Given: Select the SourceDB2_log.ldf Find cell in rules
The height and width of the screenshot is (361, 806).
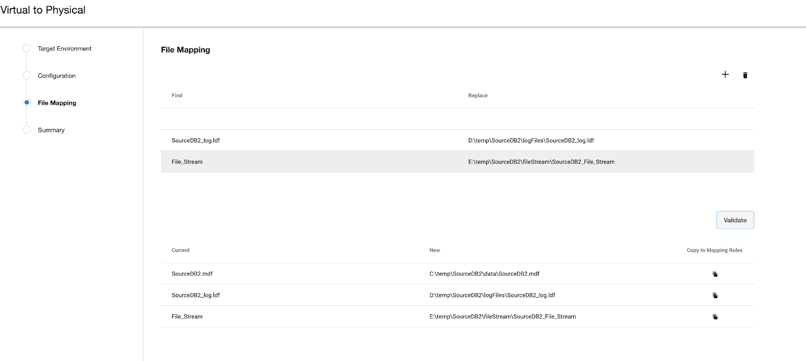Looking at the screenshot, I should tap(196, 140).
